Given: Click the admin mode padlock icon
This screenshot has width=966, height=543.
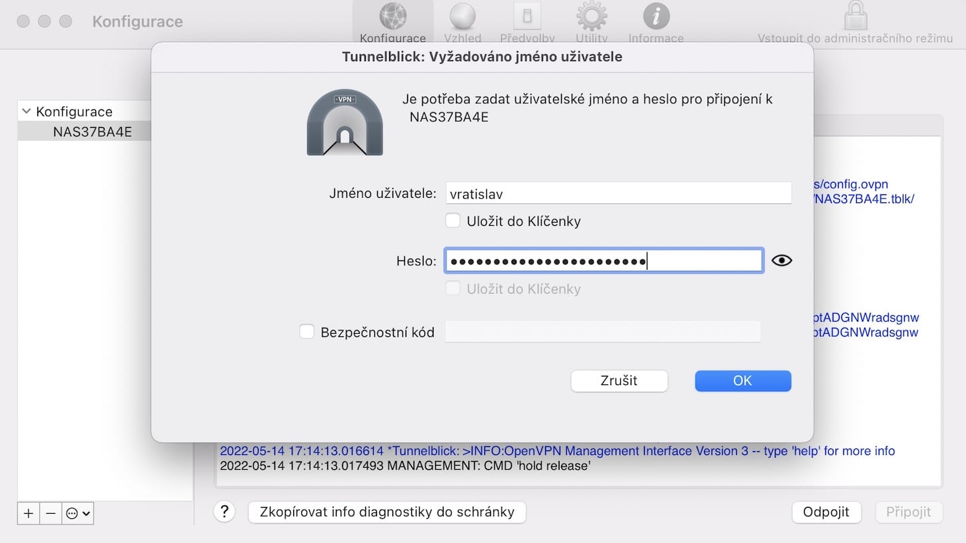Looking at the screenshot, I should coord(855,15).
